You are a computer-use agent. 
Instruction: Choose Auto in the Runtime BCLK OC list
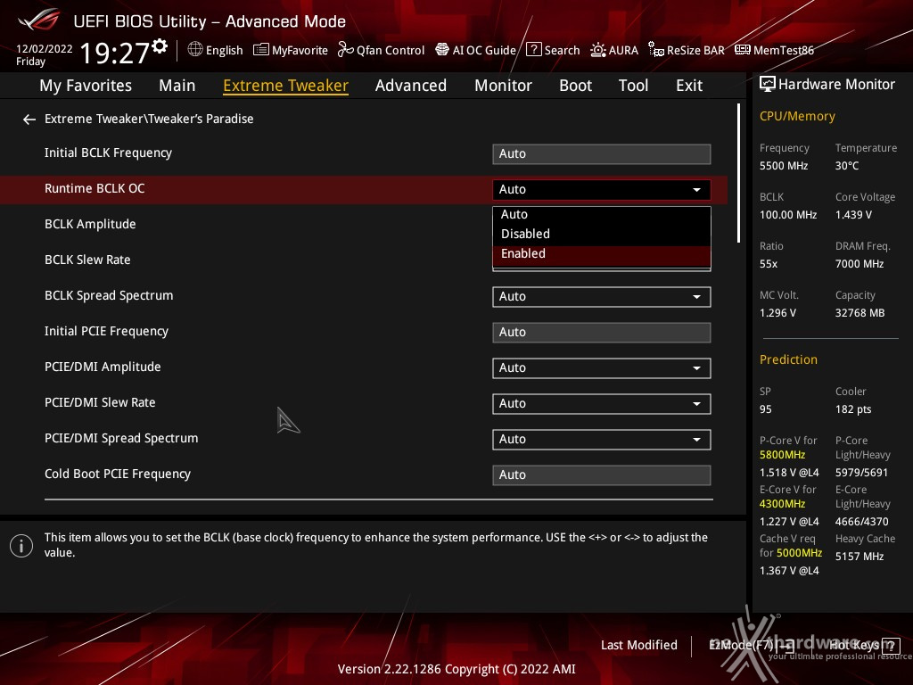coord(602,214)
